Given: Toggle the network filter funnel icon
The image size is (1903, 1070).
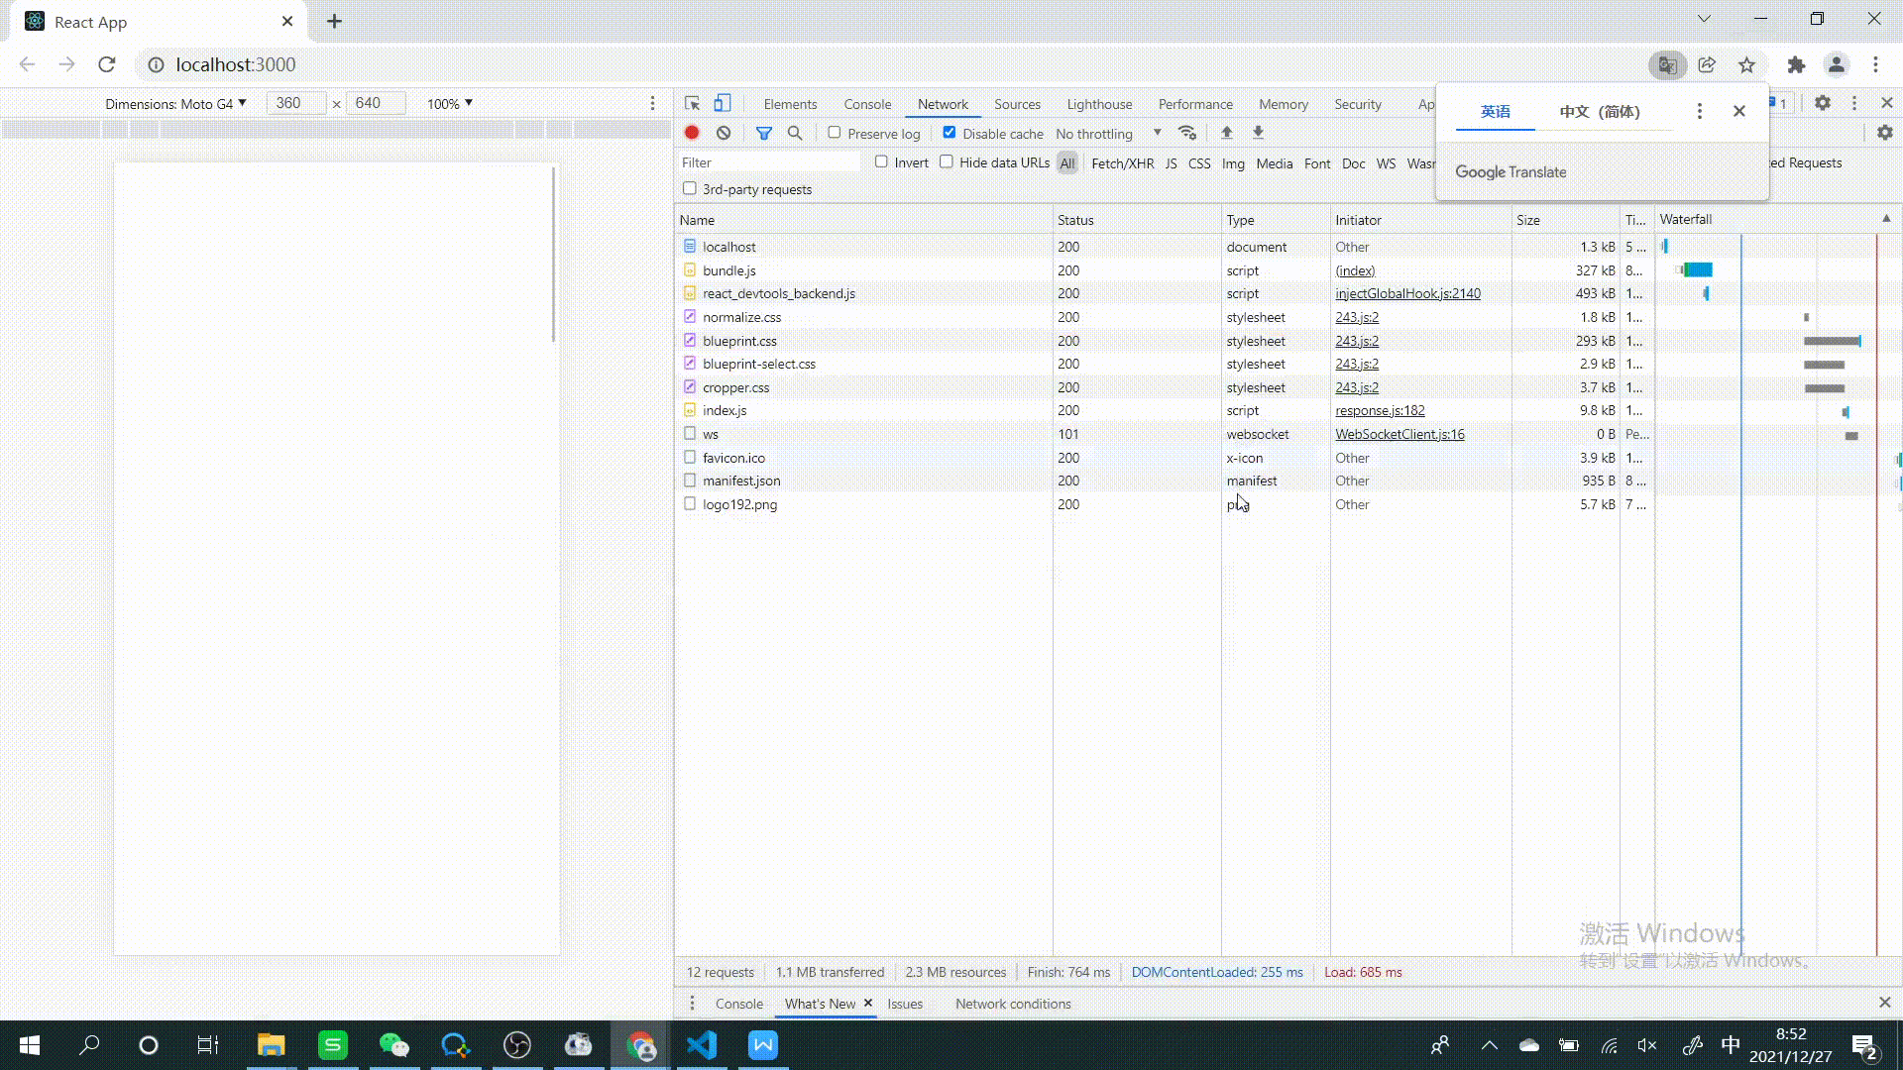Looking at the screenshot, I should pos(763,133).
